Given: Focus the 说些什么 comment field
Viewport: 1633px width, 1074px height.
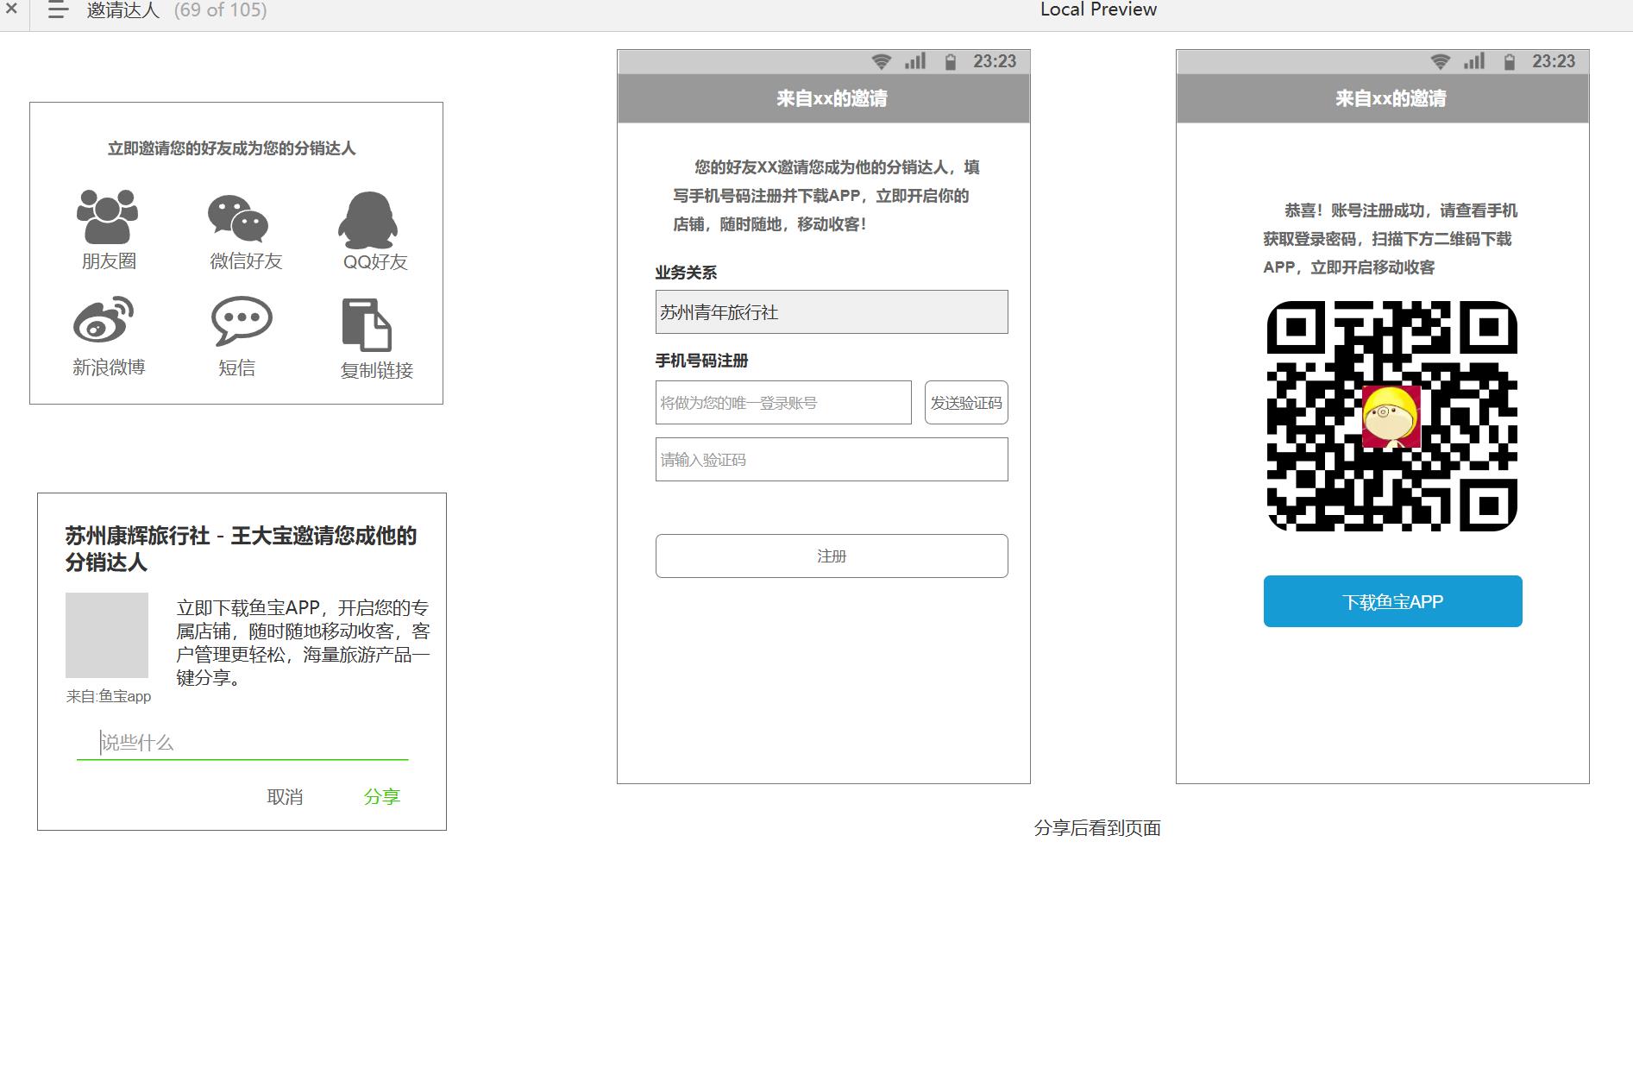Looking at the screenshot, I should [x=242, y=743].
